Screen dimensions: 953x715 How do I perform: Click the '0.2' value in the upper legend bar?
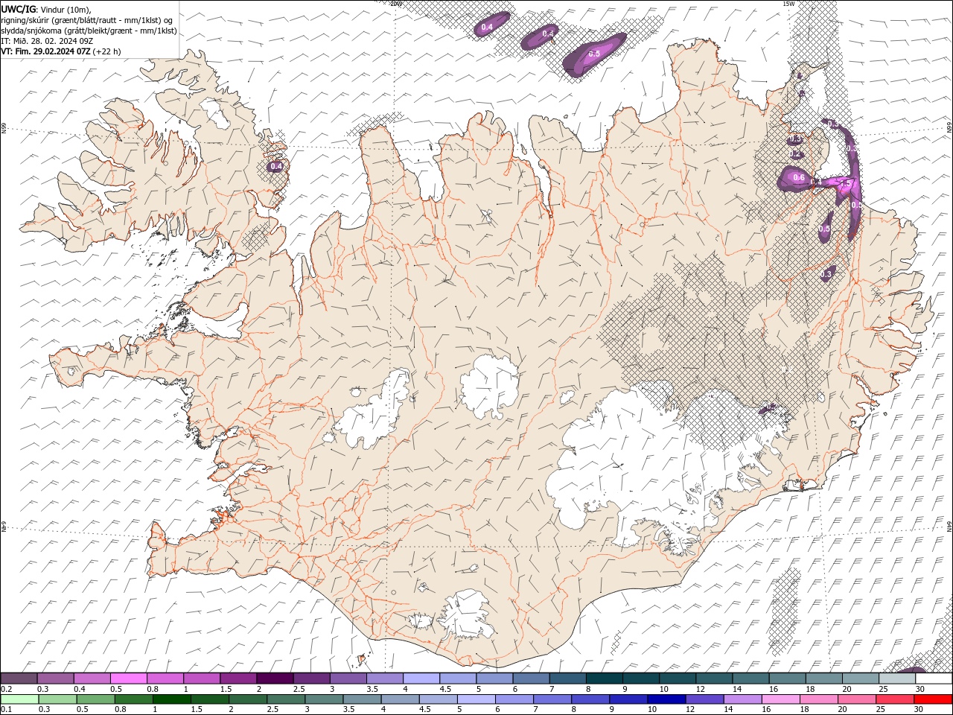pyautogui.click(x=7, y=689)
